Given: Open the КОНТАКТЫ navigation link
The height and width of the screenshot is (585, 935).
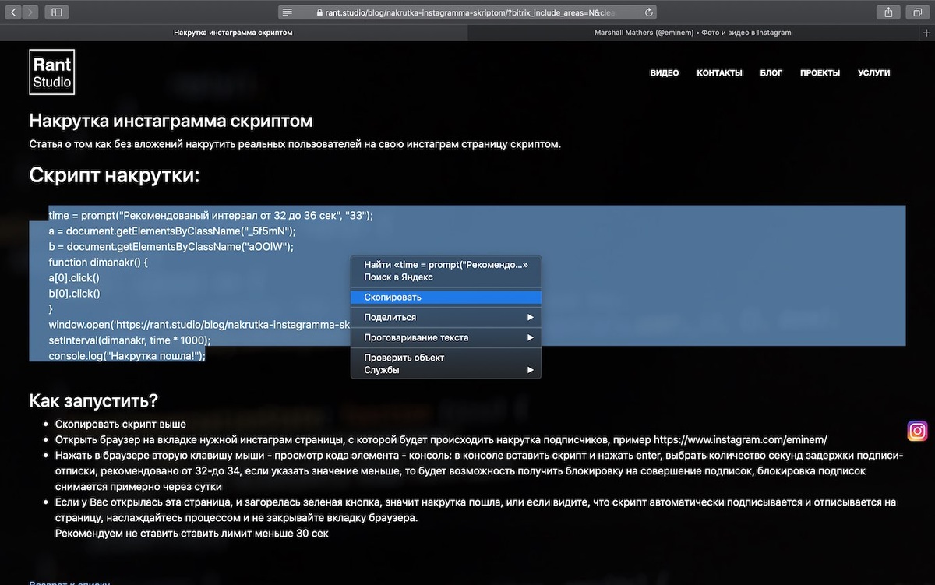Looking at the screenshot, I should [719, 72].
